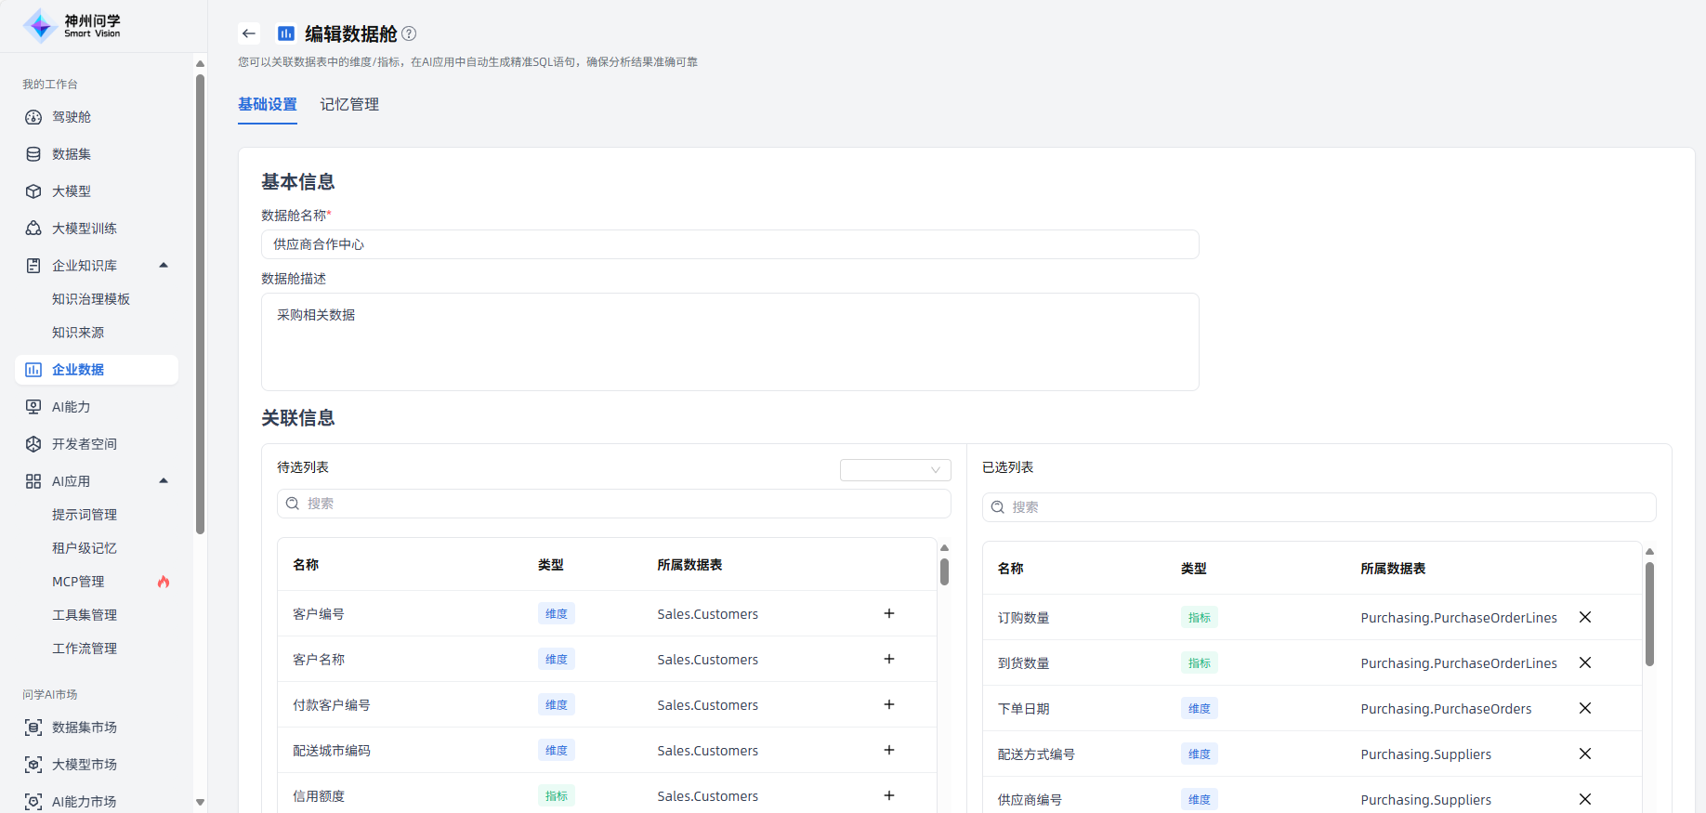Screen dimensions: 1706x813
Task: Click the back arrow beside 编辑数据舱
Action: point(248,33)
